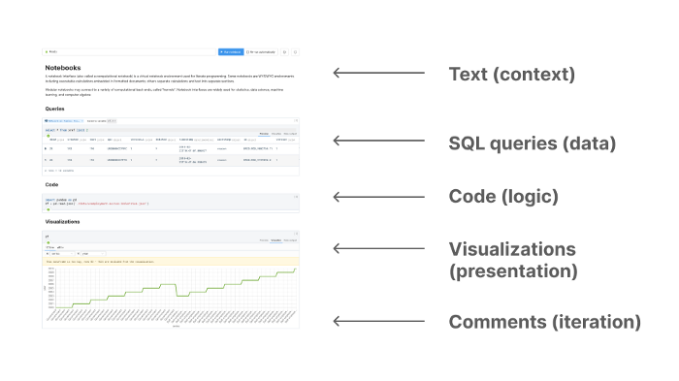The width and height of the screenshot is (679, 381).
Task: Open the X axis column dropdown
Action: click(x=62, y=254)
